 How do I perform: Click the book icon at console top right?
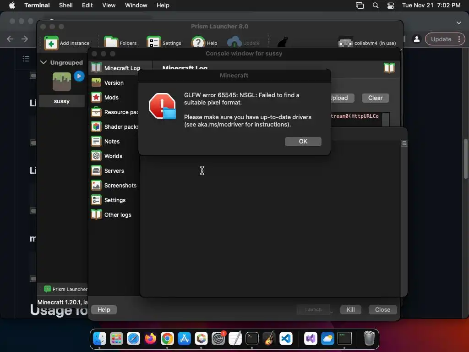tap(389, 68)
